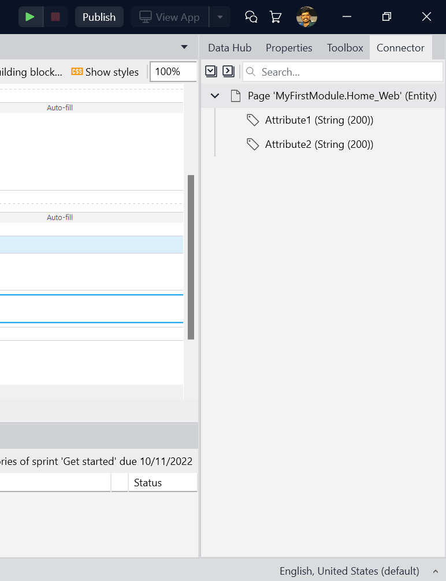Click the user profile avatar
Screen dimensions: 446x581
pyautogui.click(x=307, y=17)
